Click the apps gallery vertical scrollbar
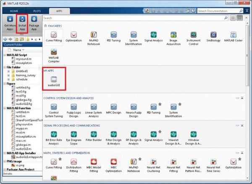252x184 pixels. point(247,56)
